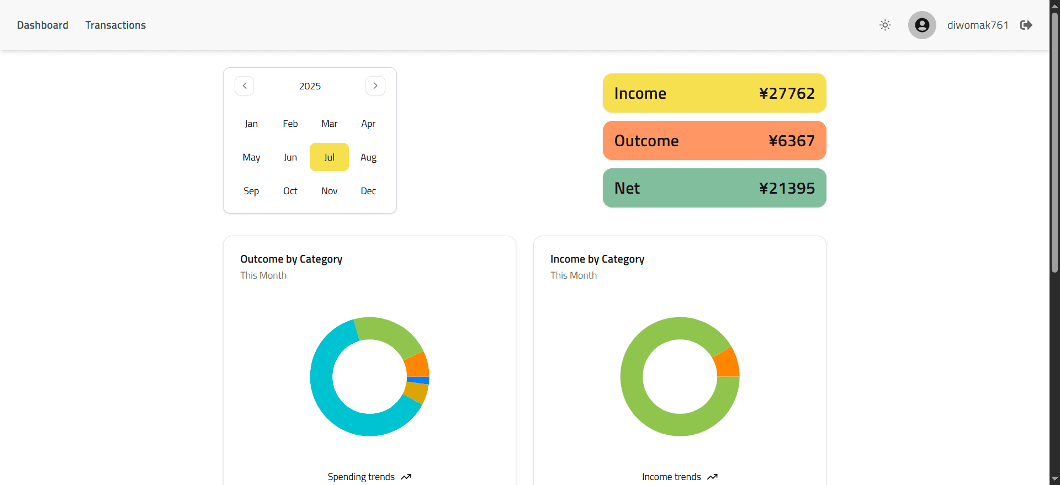Click the trending arrow beside Spending trends
Viewport: 1060px width, 485px height.
pyautogui.click(x=406, y=477)
